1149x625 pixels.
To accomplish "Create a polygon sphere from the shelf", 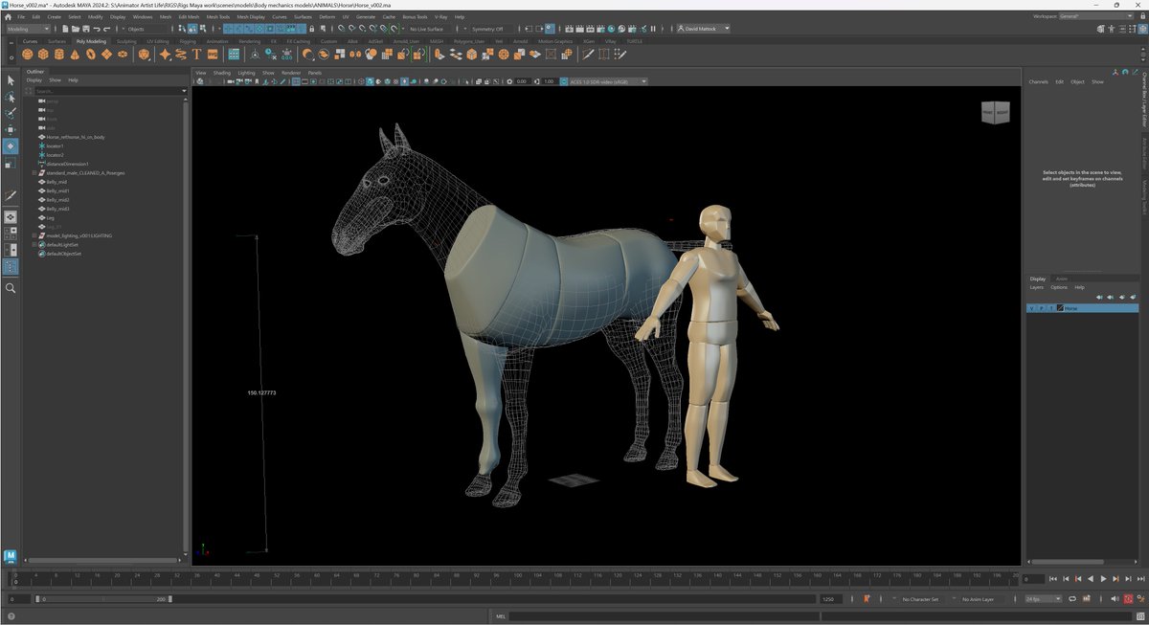I will pos(29,55).
